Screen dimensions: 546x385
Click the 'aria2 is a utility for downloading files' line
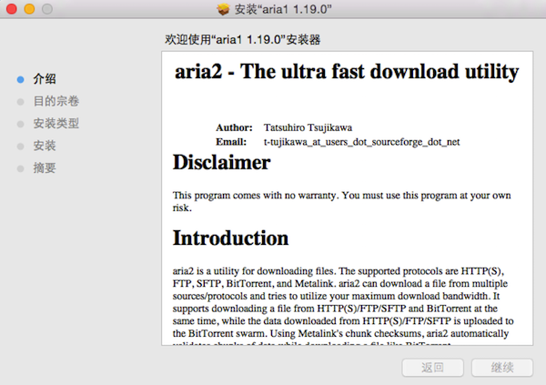339,270
